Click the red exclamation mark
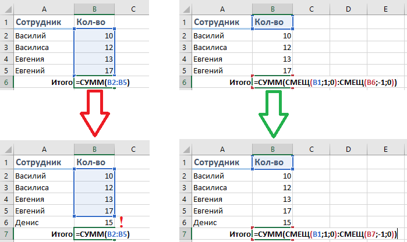This screenshot has width=407, height=242. click(x=122, y=222)
